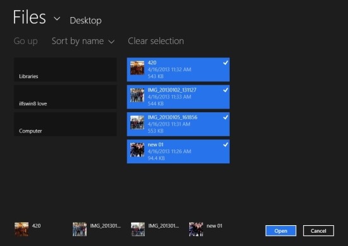348x246 pixels.
Task: Click the IMG_20130105_161856 thumbnail in list
Action: (137, 122)
